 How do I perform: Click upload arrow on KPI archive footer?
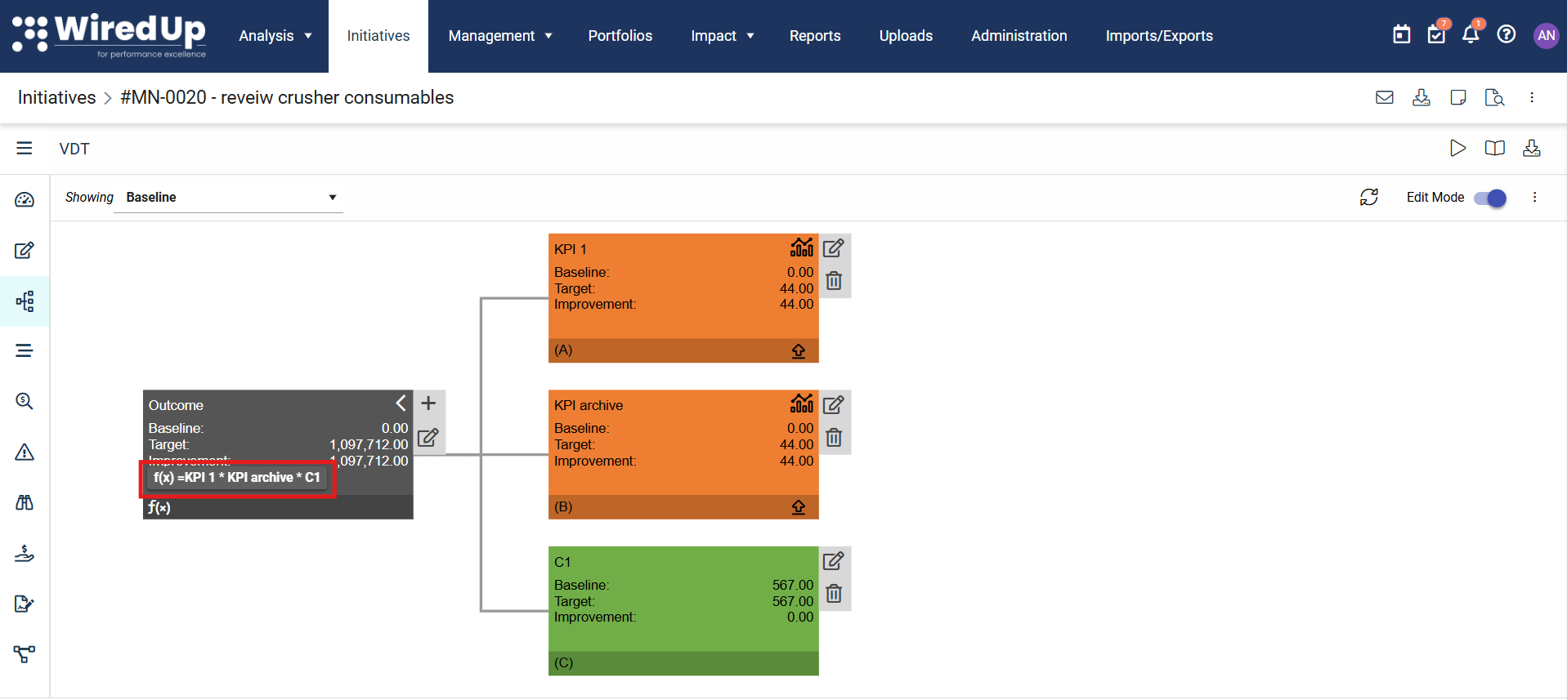click(x=799, y=507)
